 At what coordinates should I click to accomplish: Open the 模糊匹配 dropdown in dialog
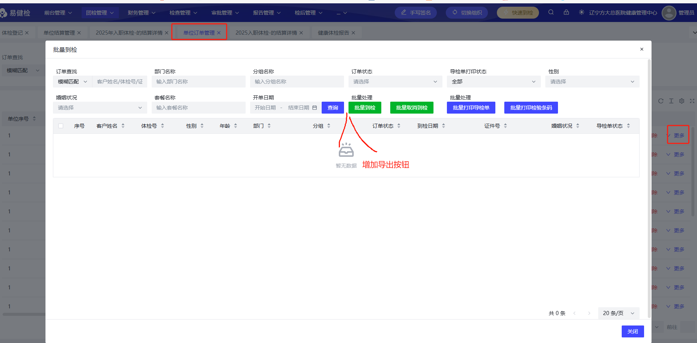point(73,82)
